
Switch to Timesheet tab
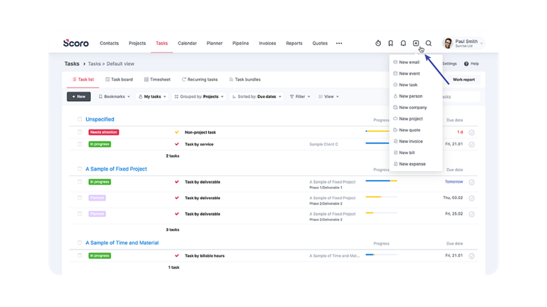point(157,80)
